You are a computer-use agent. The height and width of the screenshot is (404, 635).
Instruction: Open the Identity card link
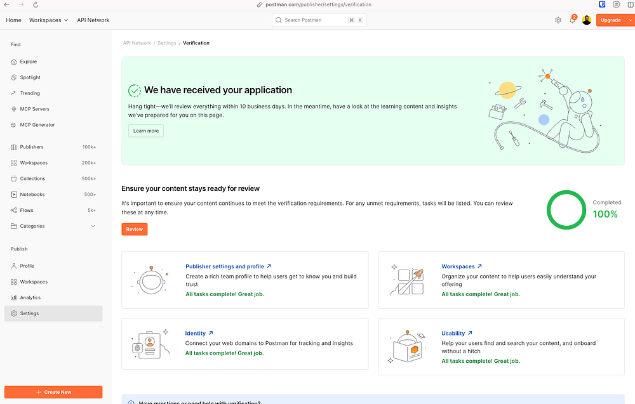pyautogui.click(x=199, y=334)
